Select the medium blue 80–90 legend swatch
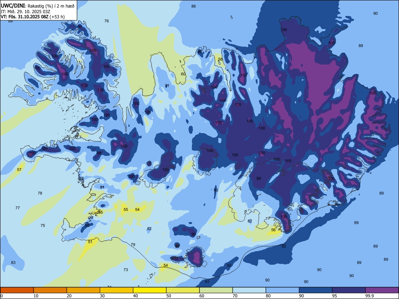399x299 pixels. [282, 290]
